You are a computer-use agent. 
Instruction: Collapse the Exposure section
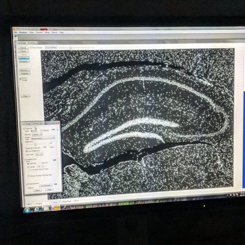(24, 128)
